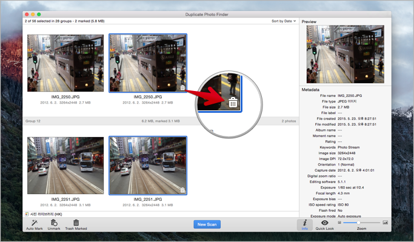Select the unmarked IMG_2250.JPG thumbnail
414x242 pixels.
[x=65, y=63]
